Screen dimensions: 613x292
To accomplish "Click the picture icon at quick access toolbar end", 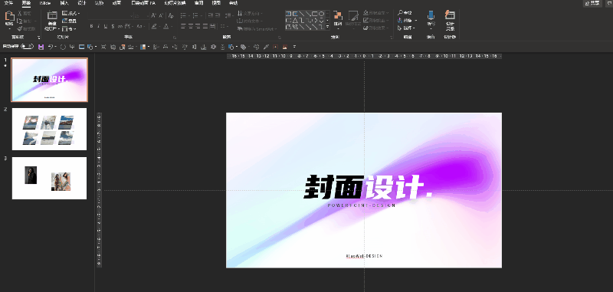I will [x=284, y=47].
